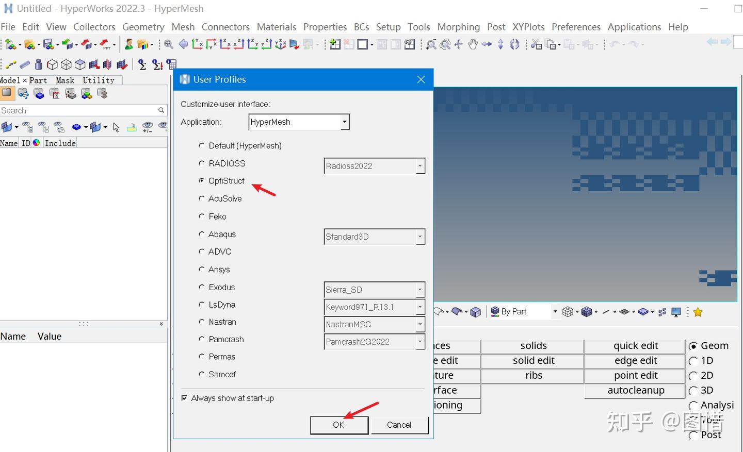
Task: Click the save model toolbar icon
Action: pyautogui.click(x=48, y=44)
